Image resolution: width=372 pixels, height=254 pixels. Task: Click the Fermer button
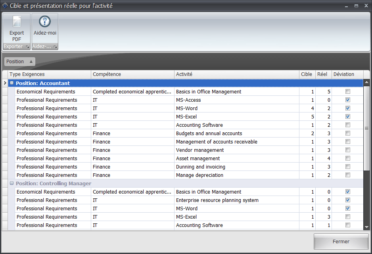tap(341, 241)
